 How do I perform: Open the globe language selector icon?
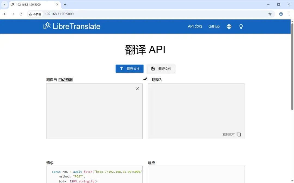point(229,27)
